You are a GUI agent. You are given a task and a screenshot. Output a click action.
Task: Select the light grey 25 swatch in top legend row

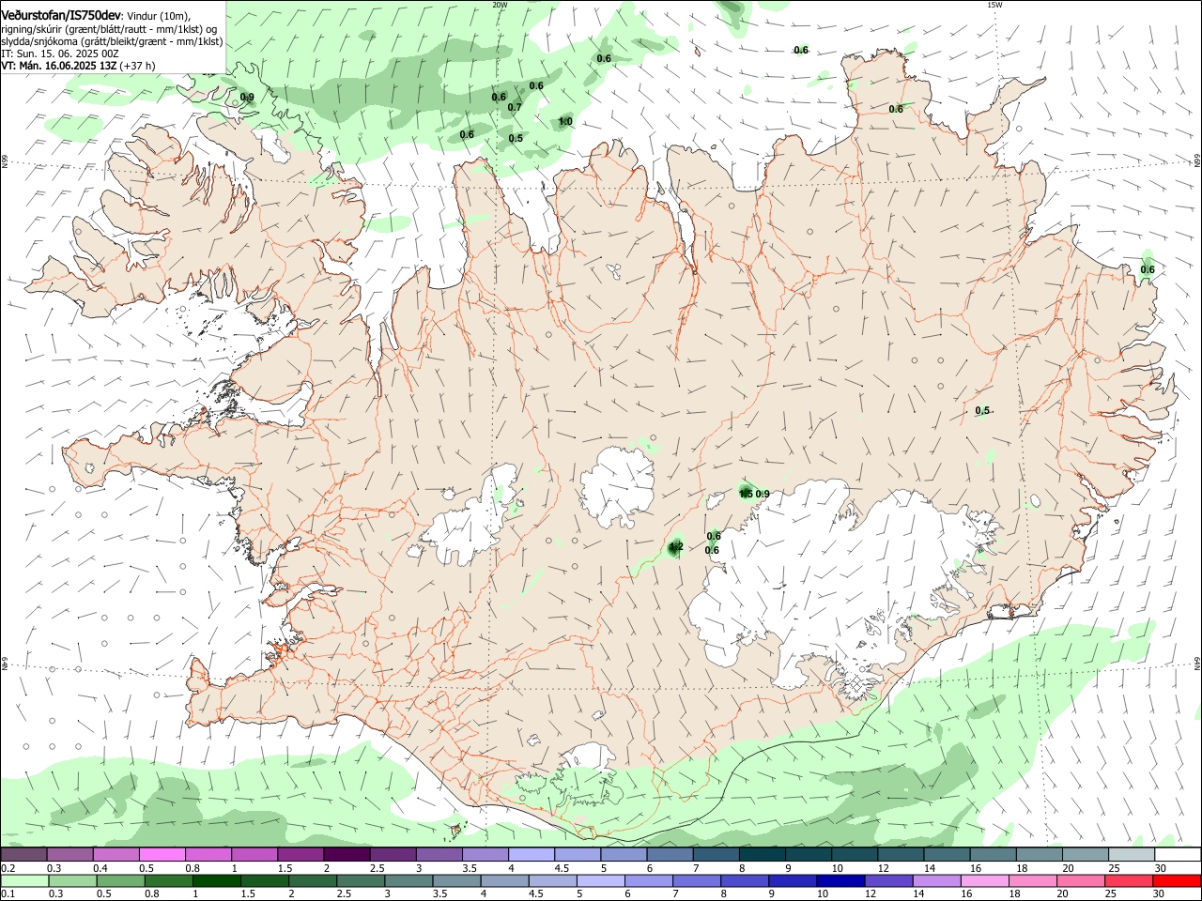(x=1131, y=855)
